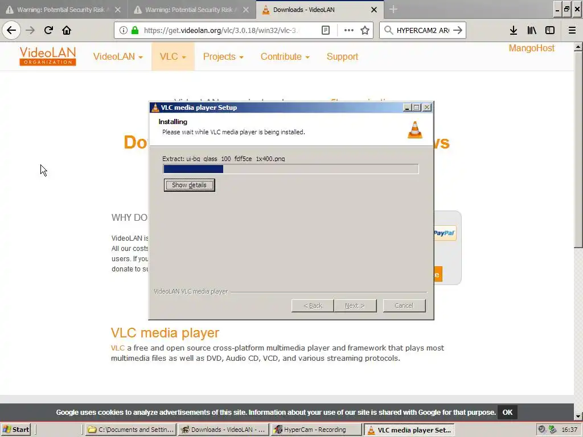Open the Library bookmarks icon
Screen dimensions: 583x437
pos(532,30)
